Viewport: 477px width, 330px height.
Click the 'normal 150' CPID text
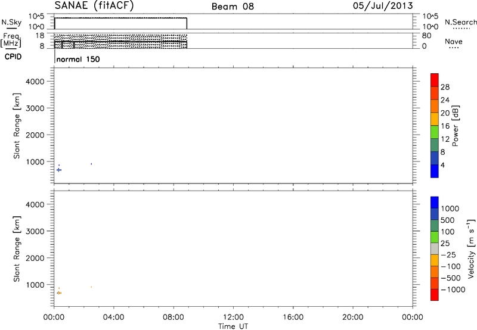pyautogui.click(x=78, y=59)
